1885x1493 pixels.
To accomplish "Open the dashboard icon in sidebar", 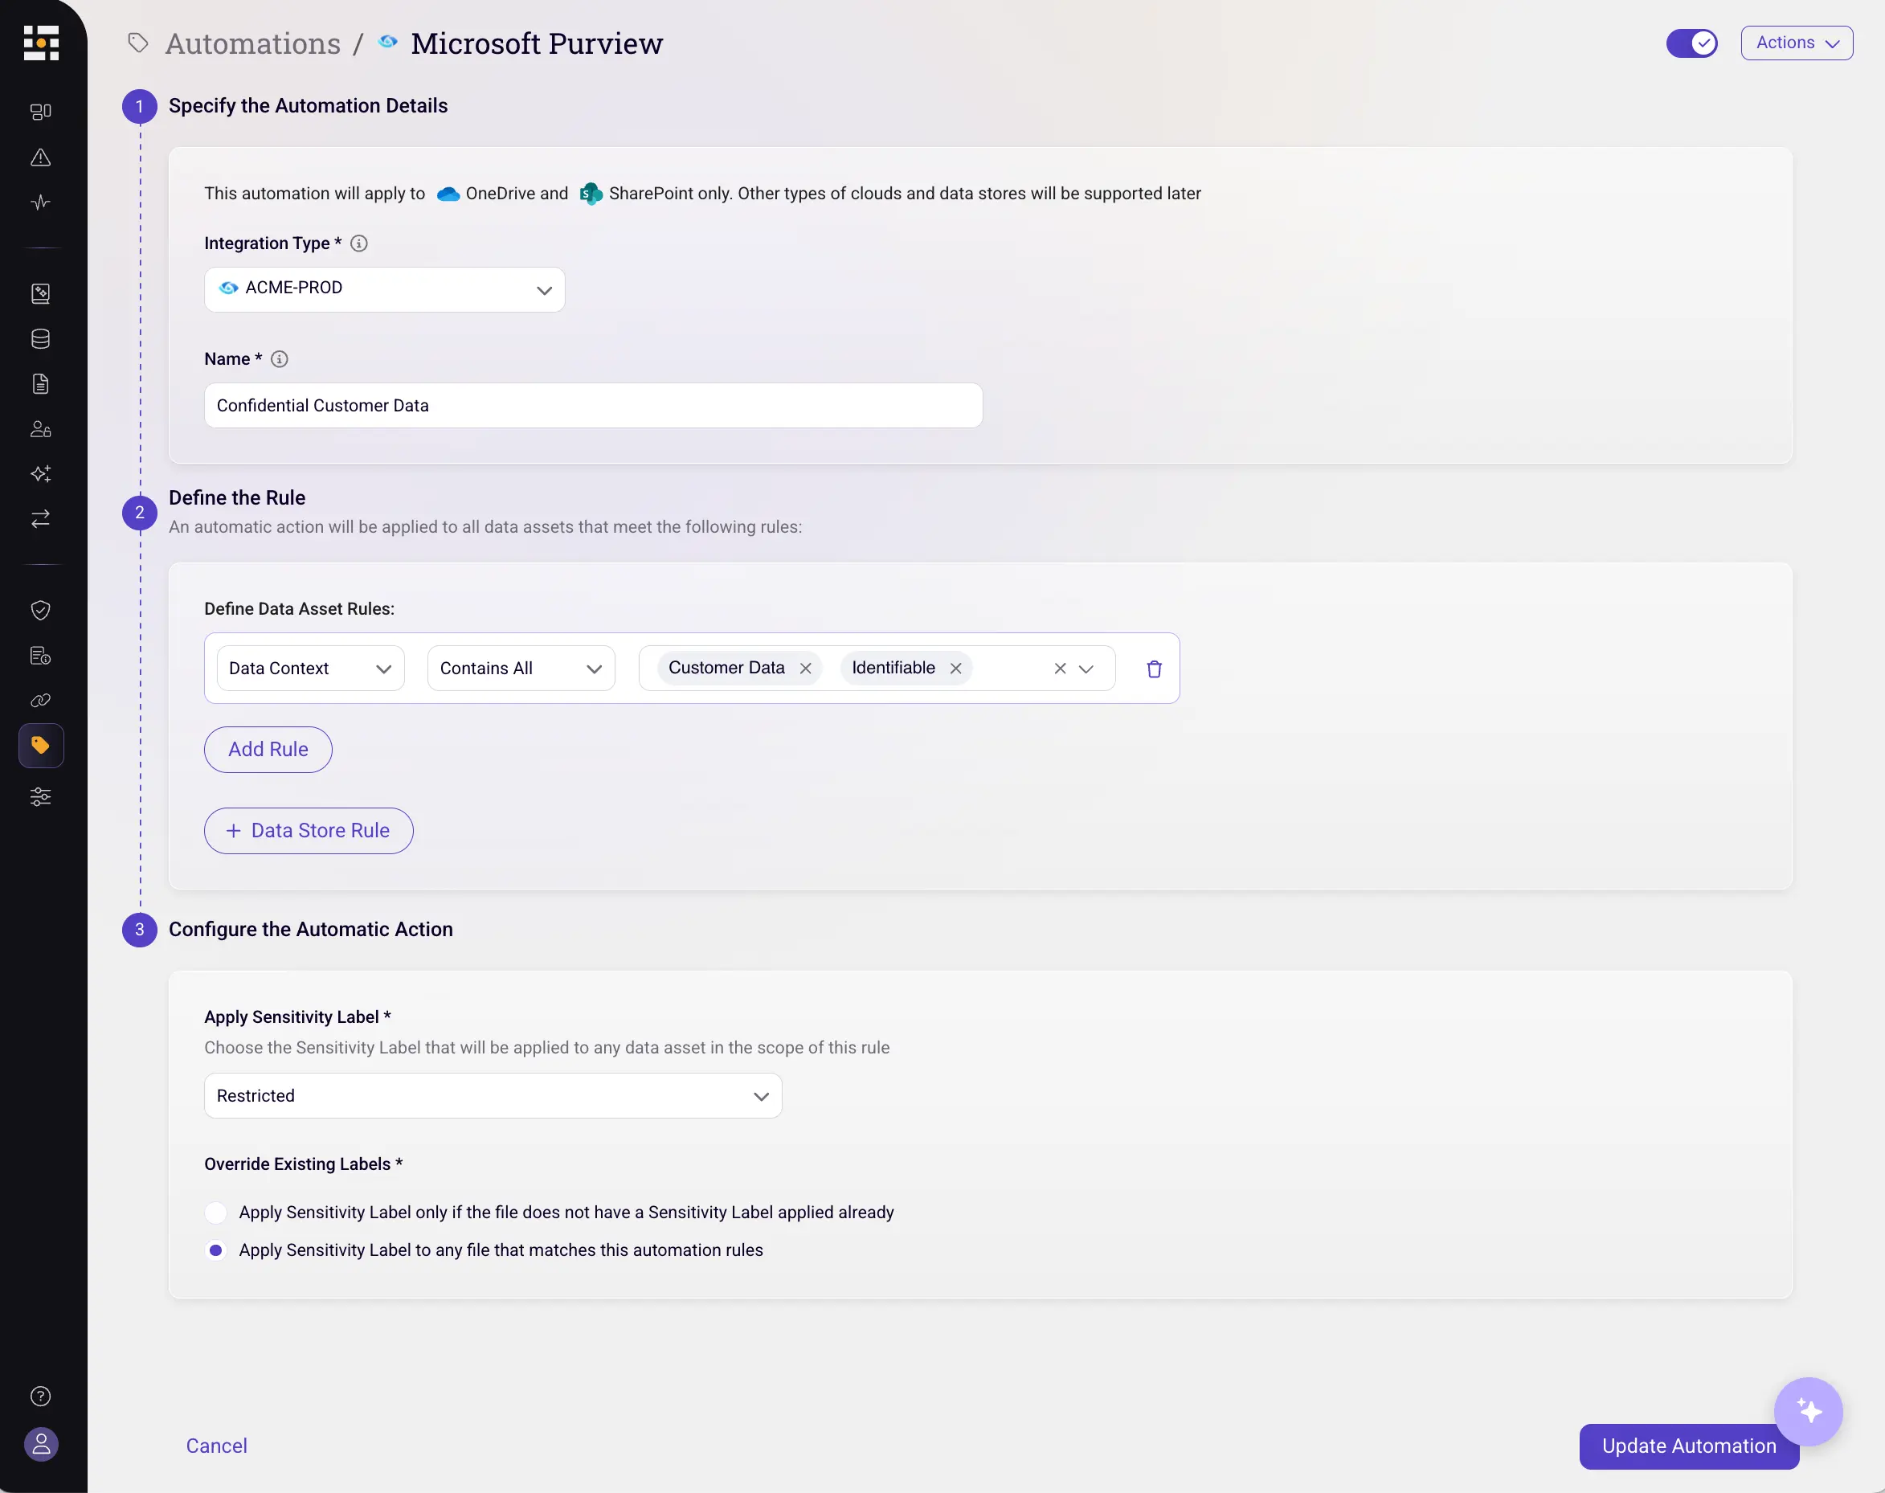I will click(x=41, y=112).
